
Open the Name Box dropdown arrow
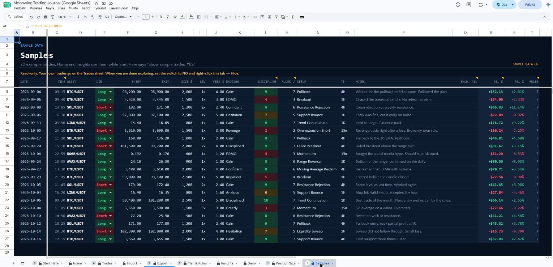click(20, 26)
